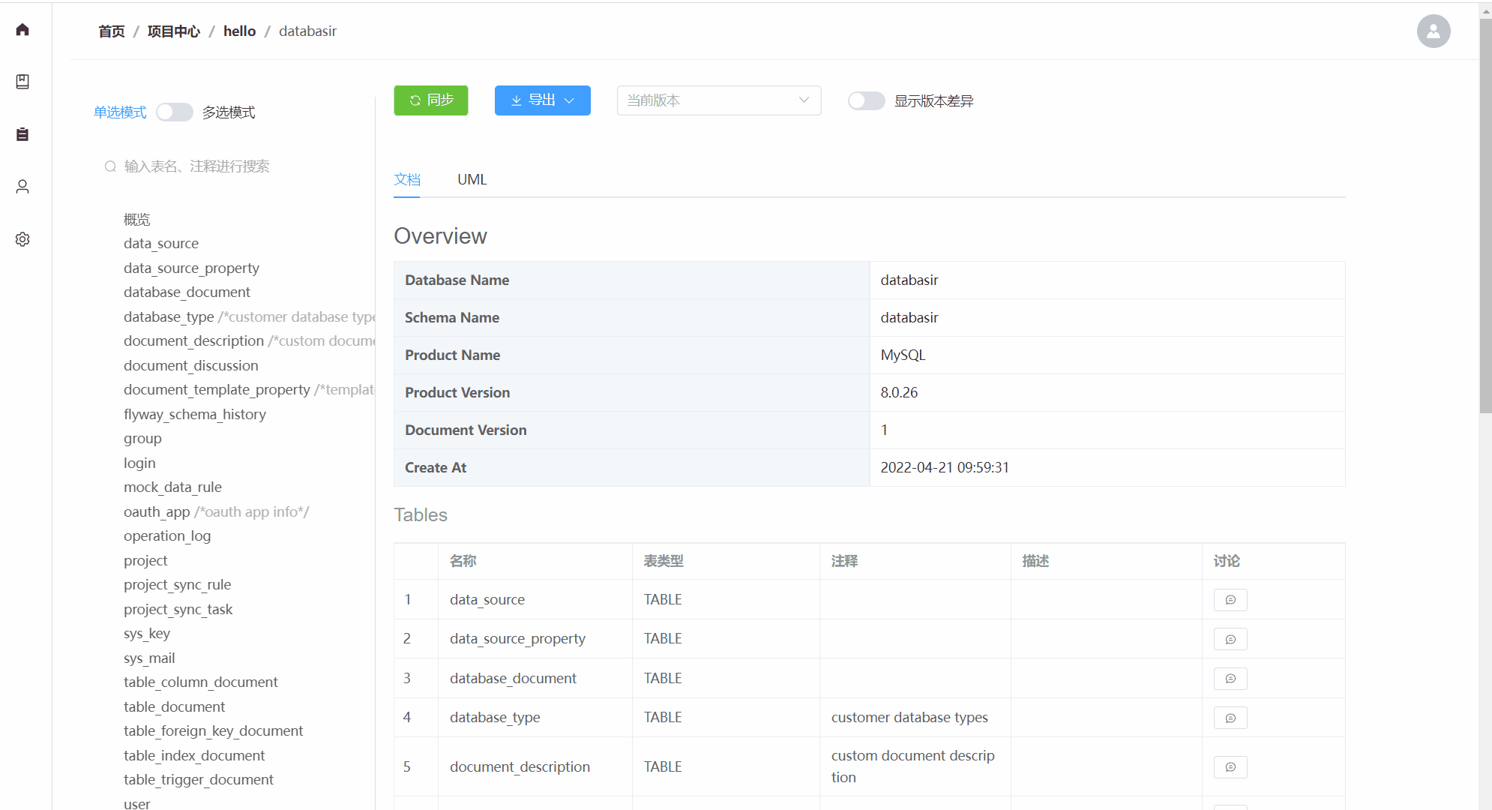Open the book/document icon in sidebar
Image resolution: width=1492 pixels, height=810 pixels.
click(x=22, y=82)
